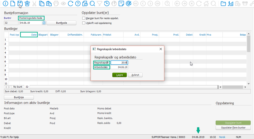Enable Utskrift ved oppdatering checkbox
Image resolution: width=254 pixels, height=139 pixels.
point(84,23)
